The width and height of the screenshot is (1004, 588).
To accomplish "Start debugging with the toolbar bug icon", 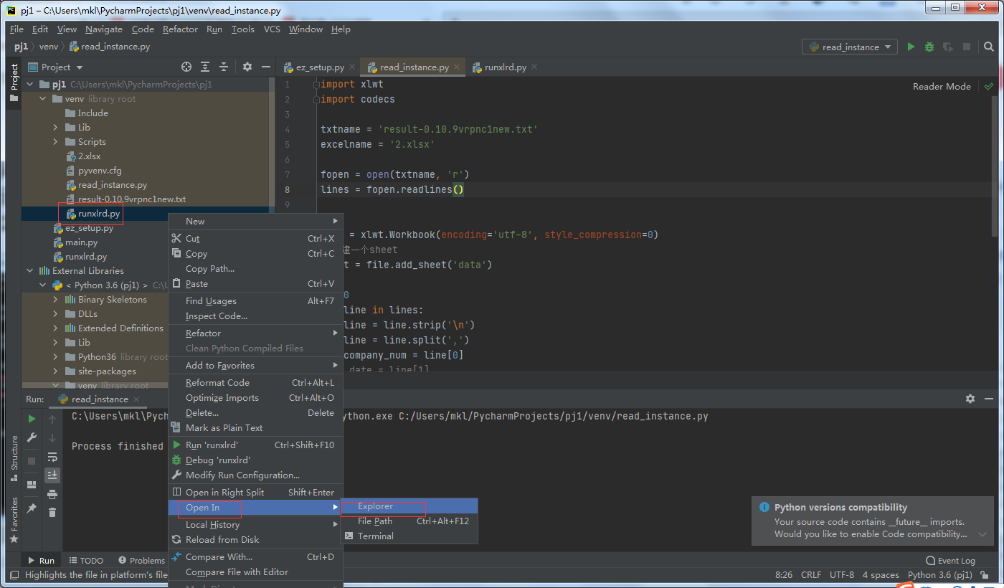I will [x=929, y=47].
